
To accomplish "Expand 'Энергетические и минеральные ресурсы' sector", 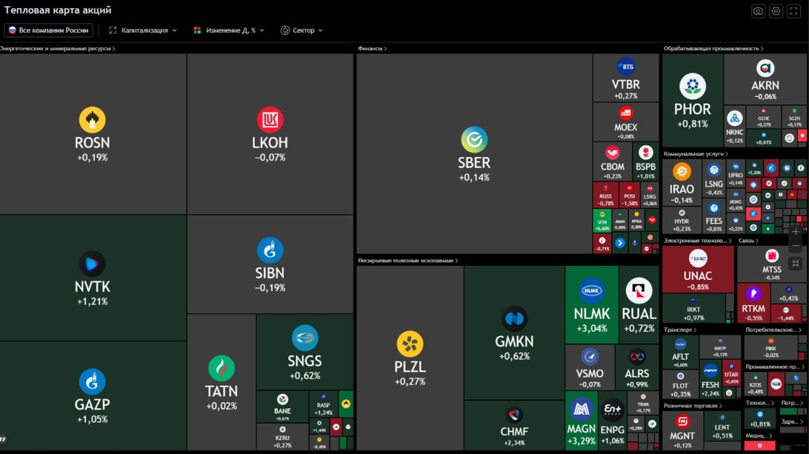I will pos(57,49).
